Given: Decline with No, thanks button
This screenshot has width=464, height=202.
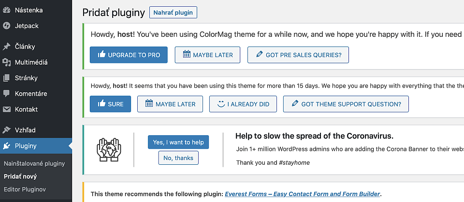Looking at the screenshot, I should pyautogui.click(x=178, y=158).
